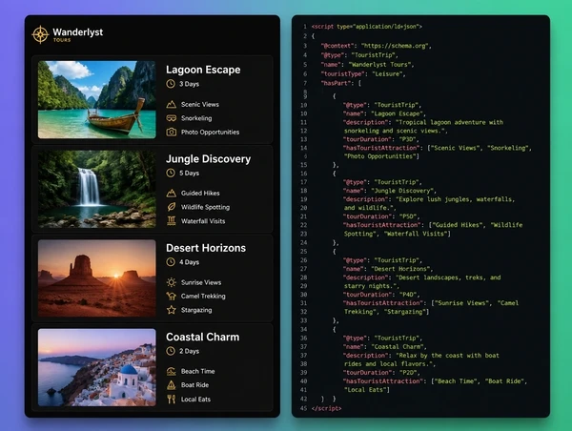
Task: Click the "Lagoon Escape" name line in code
Action: click(384, 113)
